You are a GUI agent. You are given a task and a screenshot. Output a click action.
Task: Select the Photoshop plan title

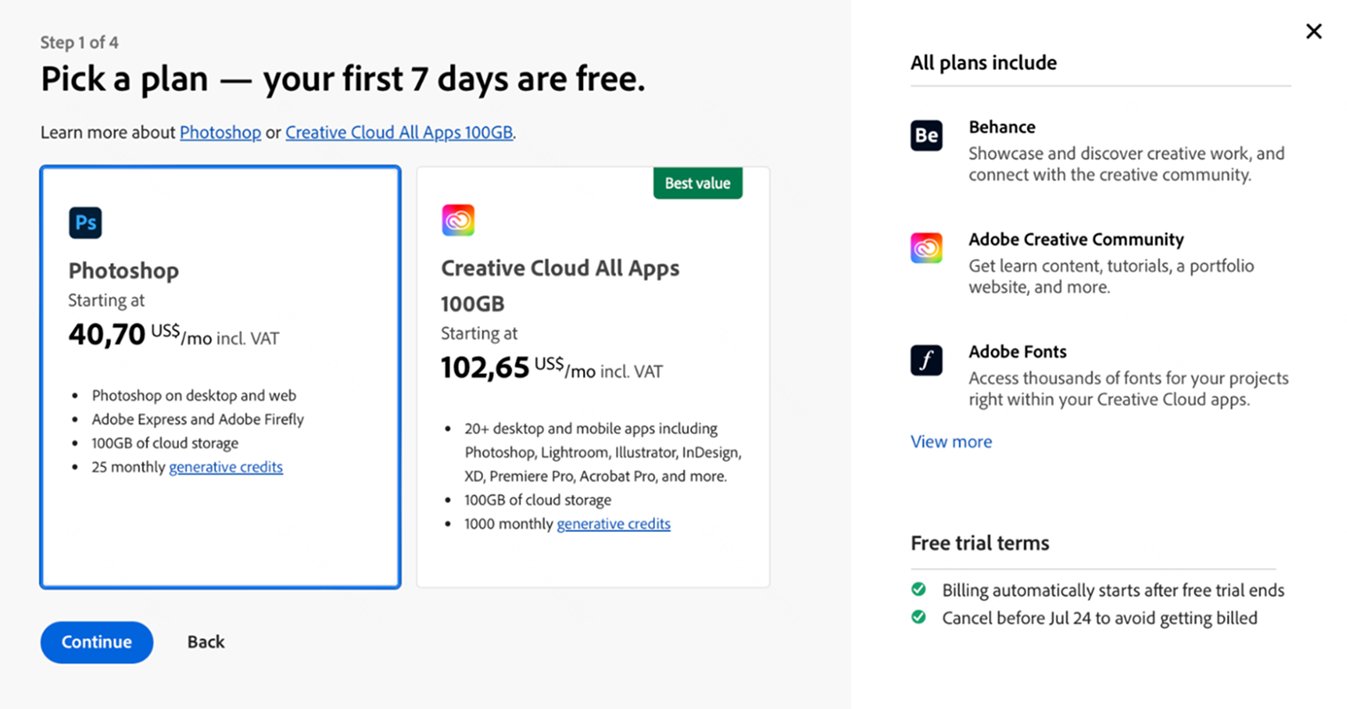123,271
